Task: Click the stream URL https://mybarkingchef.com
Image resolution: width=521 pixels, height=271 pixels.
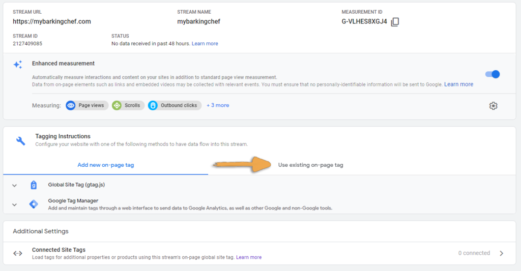Action: click(52, 21)
